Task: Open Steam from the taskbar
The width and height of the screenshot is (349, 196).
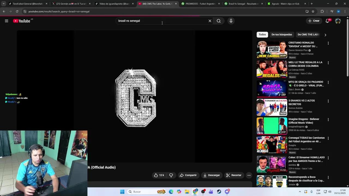Action: (219, 192)
